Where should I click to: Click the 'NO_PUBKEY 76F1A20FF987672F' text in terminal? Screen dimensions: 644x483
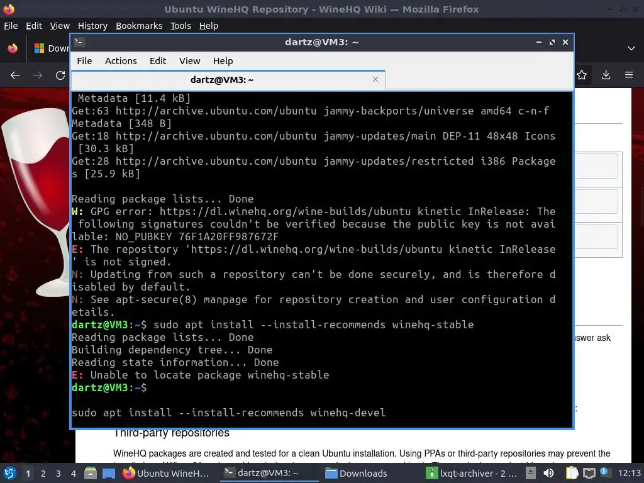point(197,236)
